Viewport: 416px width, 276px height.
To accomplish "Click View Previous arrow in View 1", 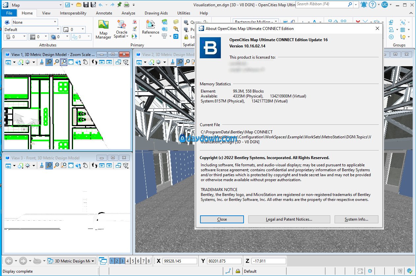I will click(102, 62).
